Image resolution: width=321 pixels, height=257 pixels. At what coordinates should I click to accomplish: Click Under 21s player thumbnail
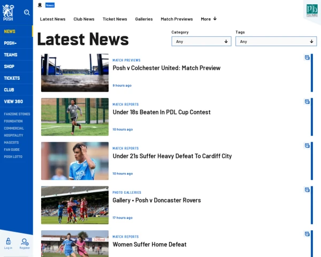[75, 161]
